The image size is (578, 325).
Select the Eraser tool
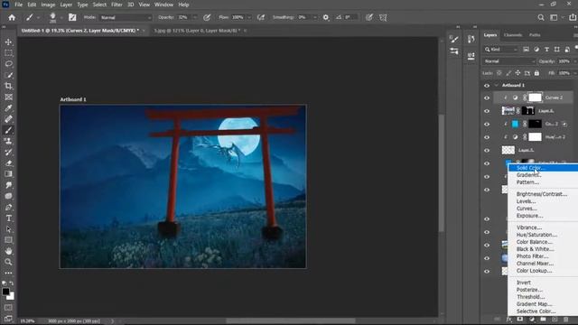8,163
